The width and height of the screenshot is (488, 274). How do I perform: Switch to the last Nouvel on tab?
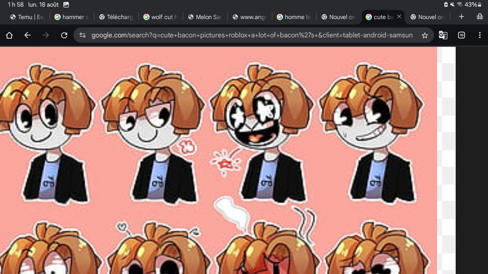coord(427,17)
